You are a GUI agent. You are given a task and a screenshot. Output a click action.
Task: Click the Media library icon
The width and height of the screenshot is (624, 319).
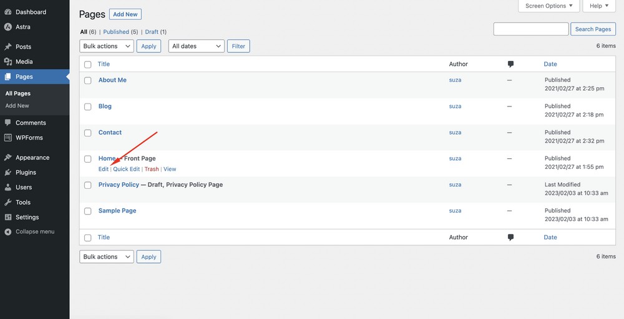(8, 62)
